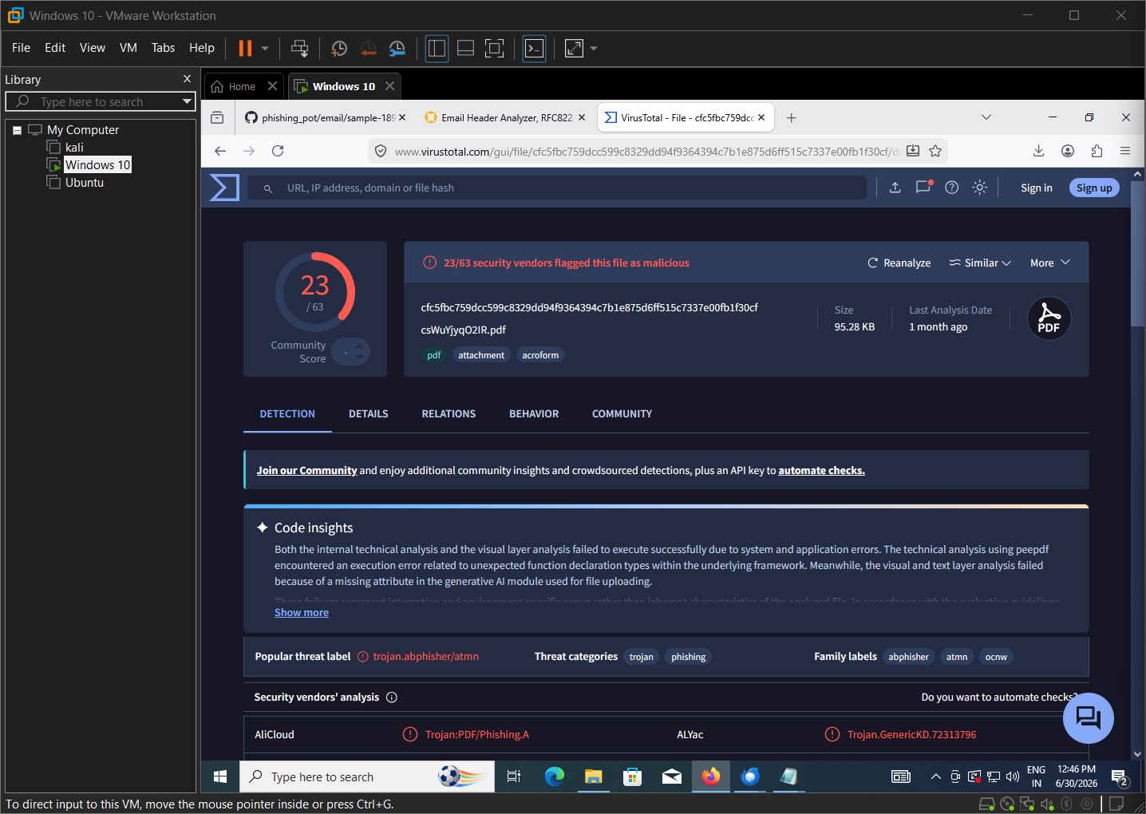This screenshot has height=814, width=1146.
Task: Open the VMware Help menu
Action: [202, 48]
